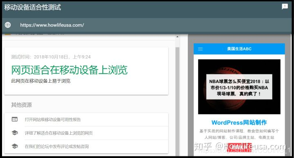Viewport: 294px width, 158px height.
Task: Click the 基于实战的网站制作课程 description text
Action: click(239, 134)
